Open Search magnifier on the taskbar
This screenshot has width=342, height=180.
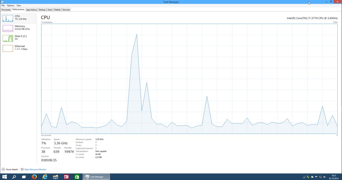[15, 177]
